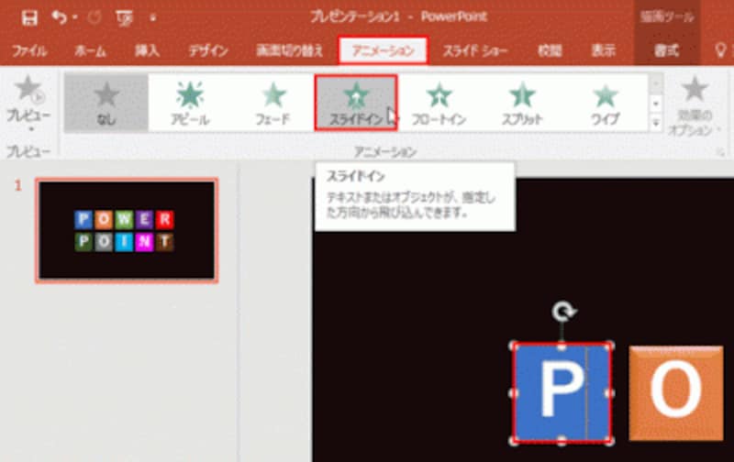Screen dimensions: 734x462
Task: Click the lightbulb Tell Me icon
Action: [x=721, y=50]
